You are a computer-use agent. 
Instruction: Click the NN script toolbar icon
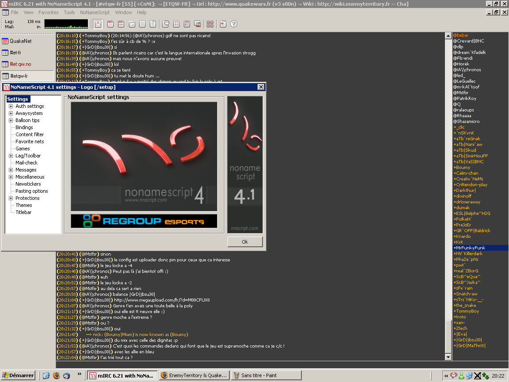pos(121,24)
